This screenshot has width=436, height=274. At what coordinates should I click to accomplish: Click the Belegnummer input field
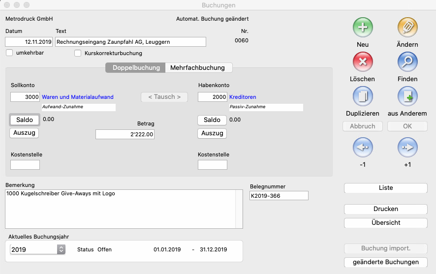coord(279,196)
